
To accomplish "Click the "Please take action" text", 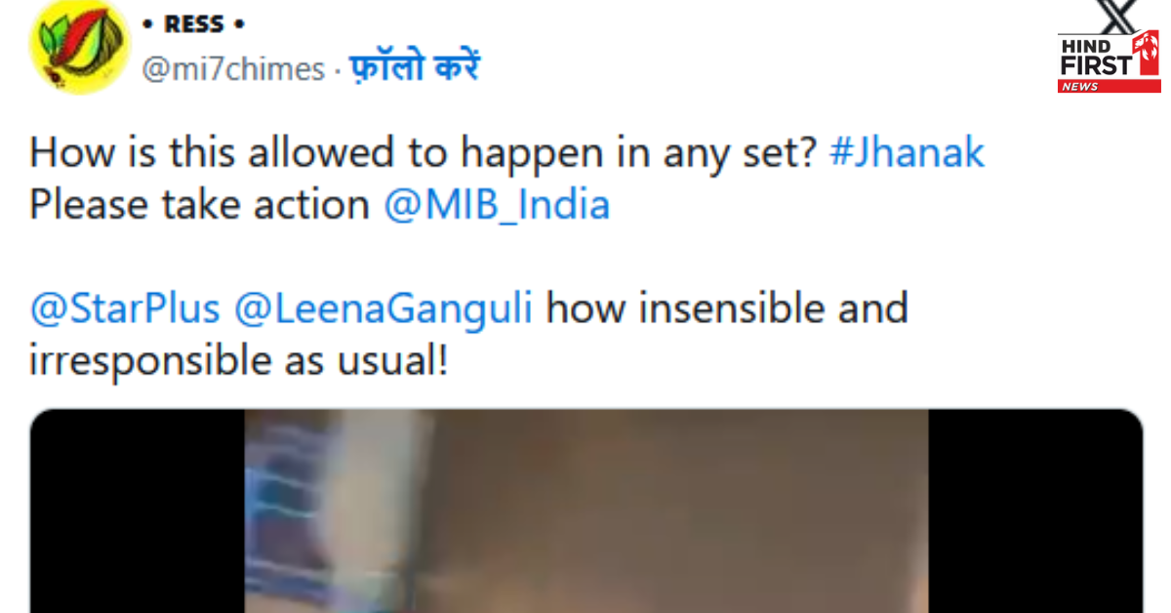I will pyautogui.click(x=199, y=205).
